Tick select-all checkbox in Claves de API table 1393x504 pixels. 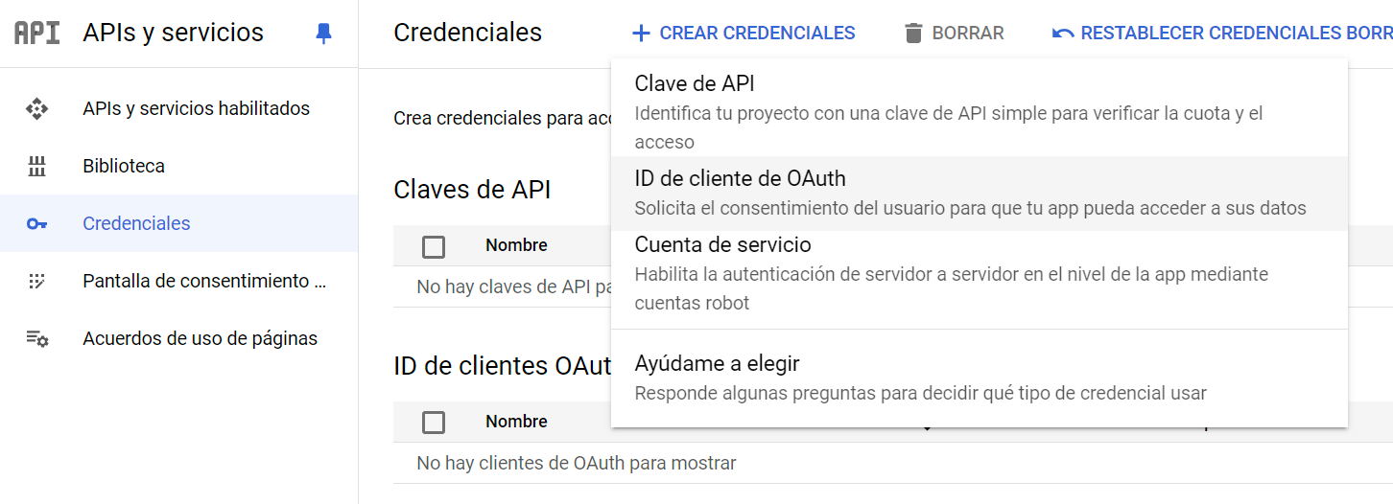pos(434,247)
